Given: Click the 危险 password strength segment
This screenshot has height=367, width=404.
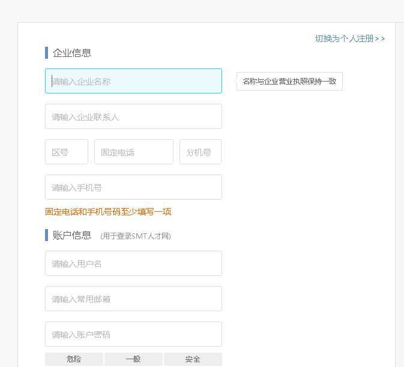Looking at the screenshot, I should tap(74, 359).
